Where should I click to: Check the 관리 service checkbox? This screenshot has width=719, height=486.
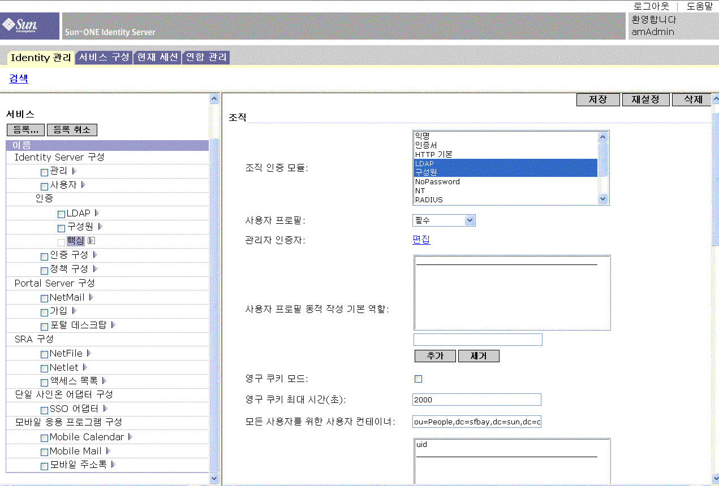click(45, 172)
